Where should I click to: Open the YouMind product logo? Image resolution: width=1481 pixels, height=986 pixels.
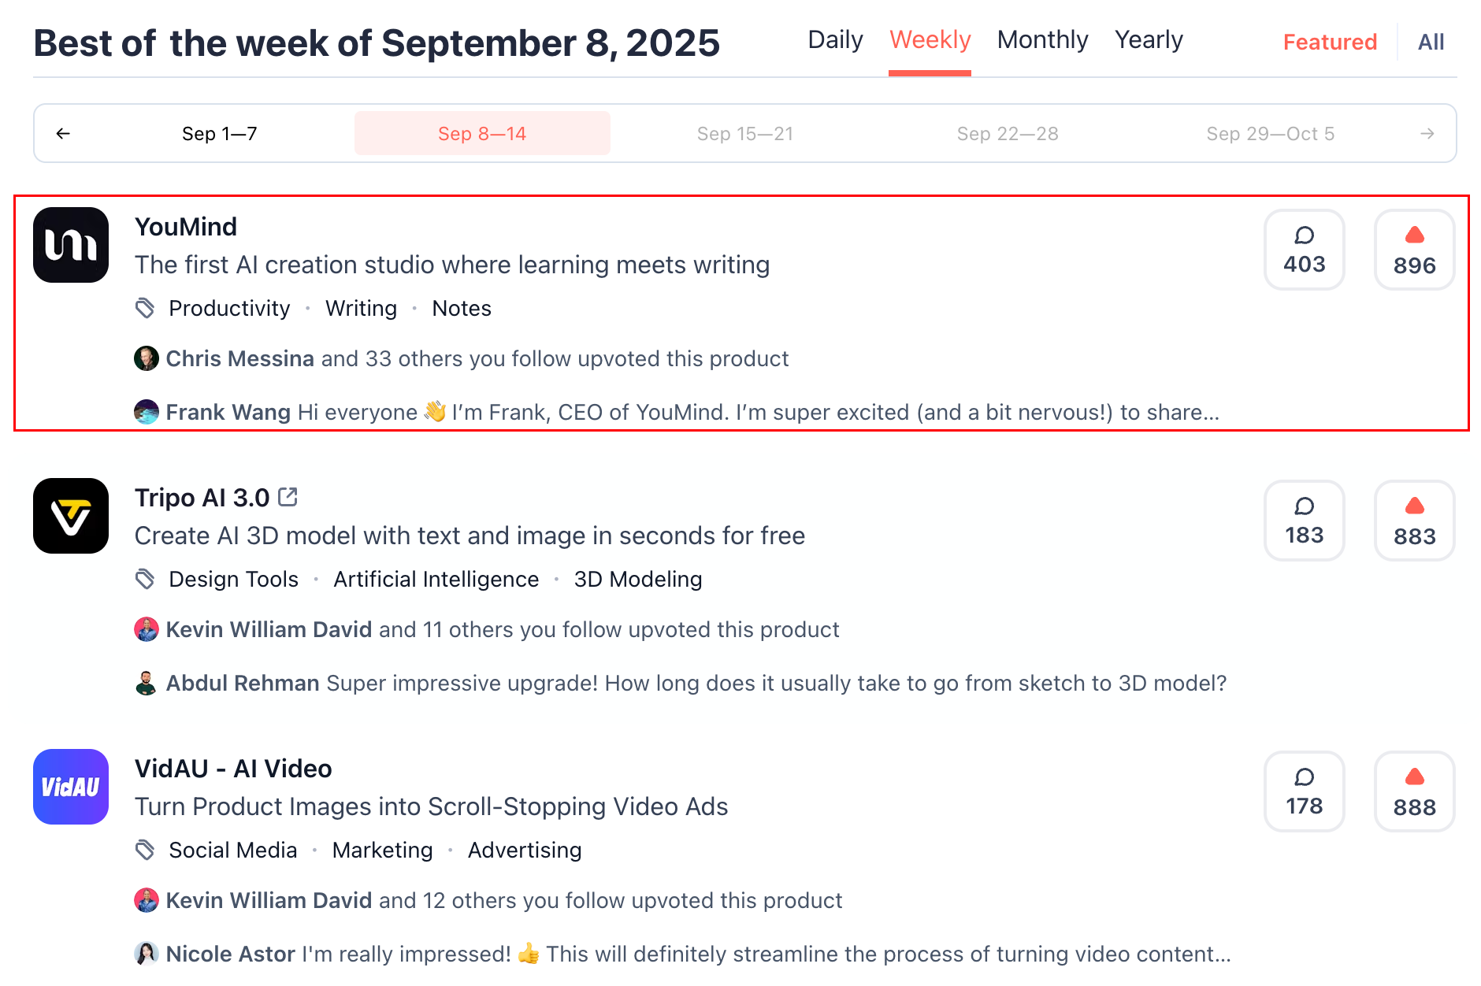click(71, 245)
